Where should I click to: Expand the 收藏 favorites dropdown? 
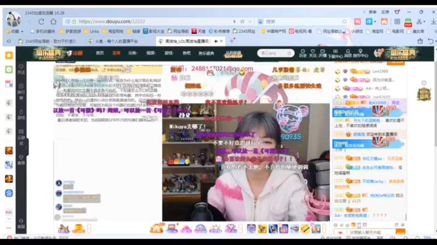coord(22,32)
